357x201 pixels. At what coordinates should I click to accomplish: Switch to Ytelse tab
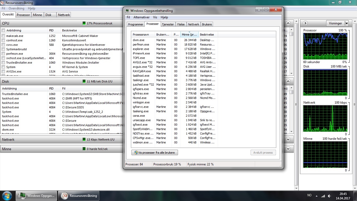[x=181, y=24]
